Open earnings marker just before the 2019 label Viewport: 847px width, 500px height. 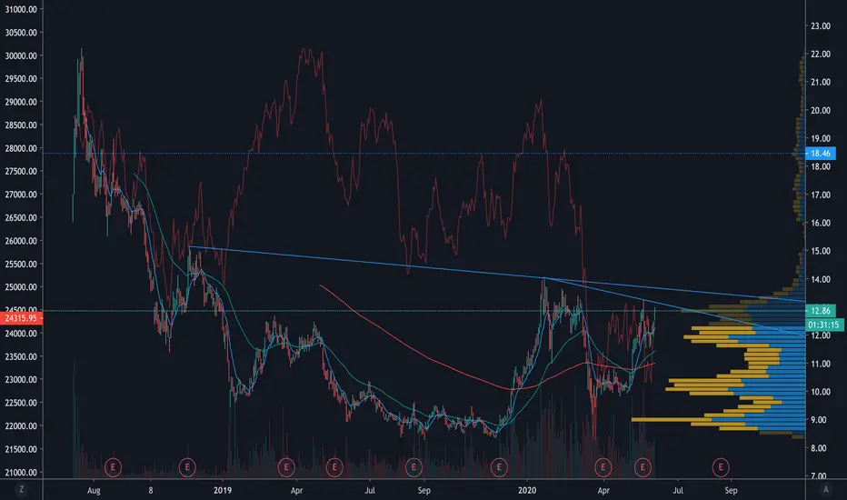coord(187,466)
